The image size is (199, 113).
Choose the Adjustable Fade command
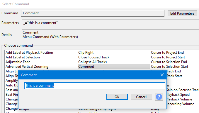point(18,62)
